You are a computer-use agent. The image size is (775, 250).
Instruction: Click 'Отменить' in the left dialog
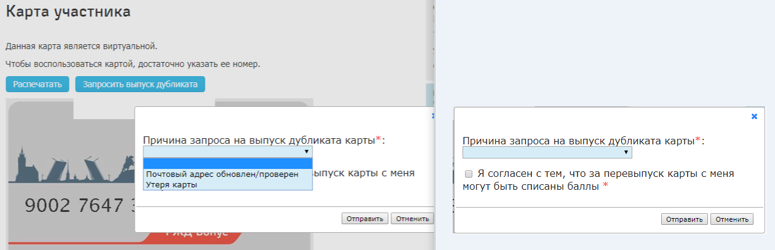click(x=412, y=219)
